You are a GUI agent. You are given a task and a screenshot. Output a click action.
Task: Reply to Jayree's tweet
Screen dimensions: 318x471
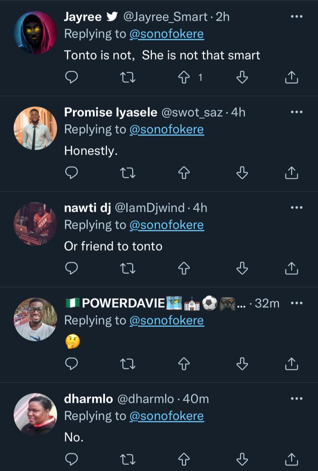point(71,78)
